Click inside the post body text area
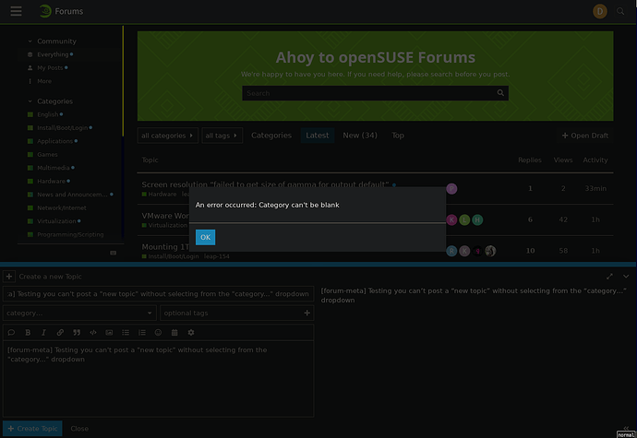 [x=158, y=379]
